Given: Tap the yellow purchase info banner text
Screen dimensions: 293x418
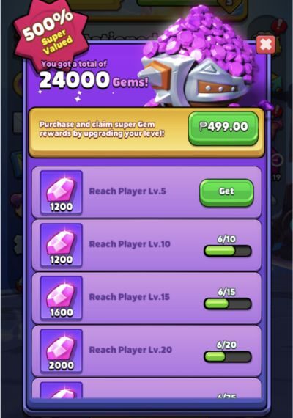Looking at the screenshot, I should pyautogui.click(x=102, y=129).
